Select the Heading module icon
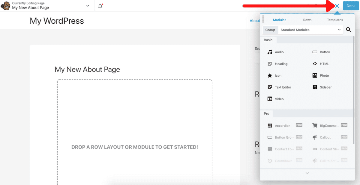The image size is (360, 185). [x=270, y=64]
